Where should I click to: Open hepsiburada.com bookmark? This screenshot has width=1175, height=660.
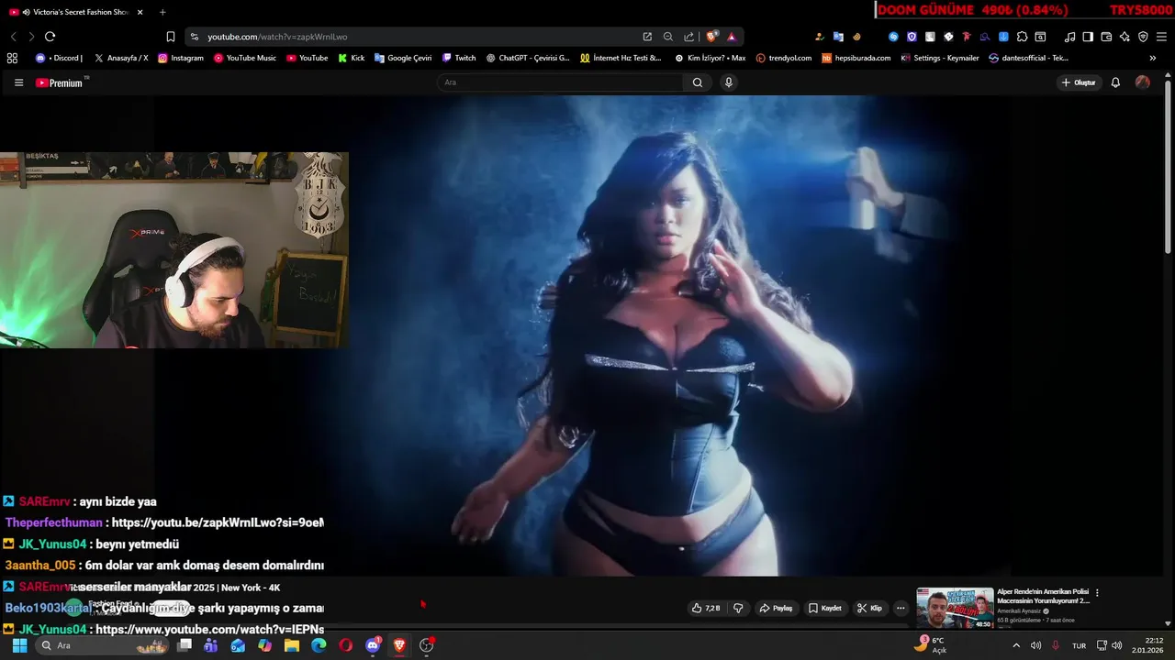coord(856,58)
